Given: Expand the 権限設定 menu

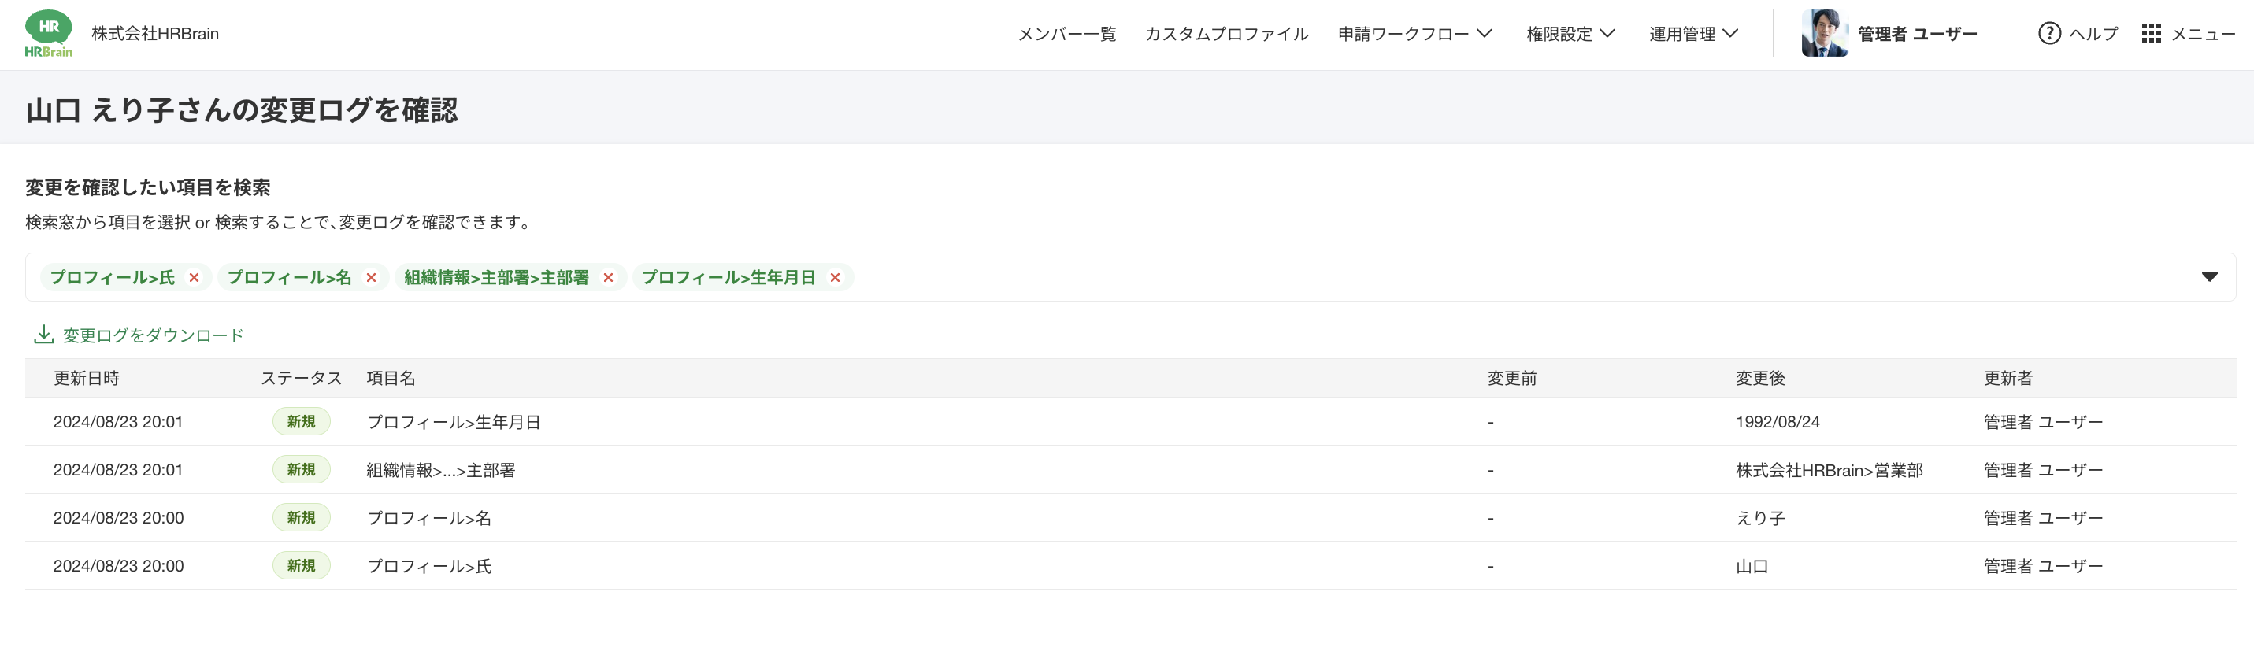Looking at the screenshot, I should (1570, 34).
